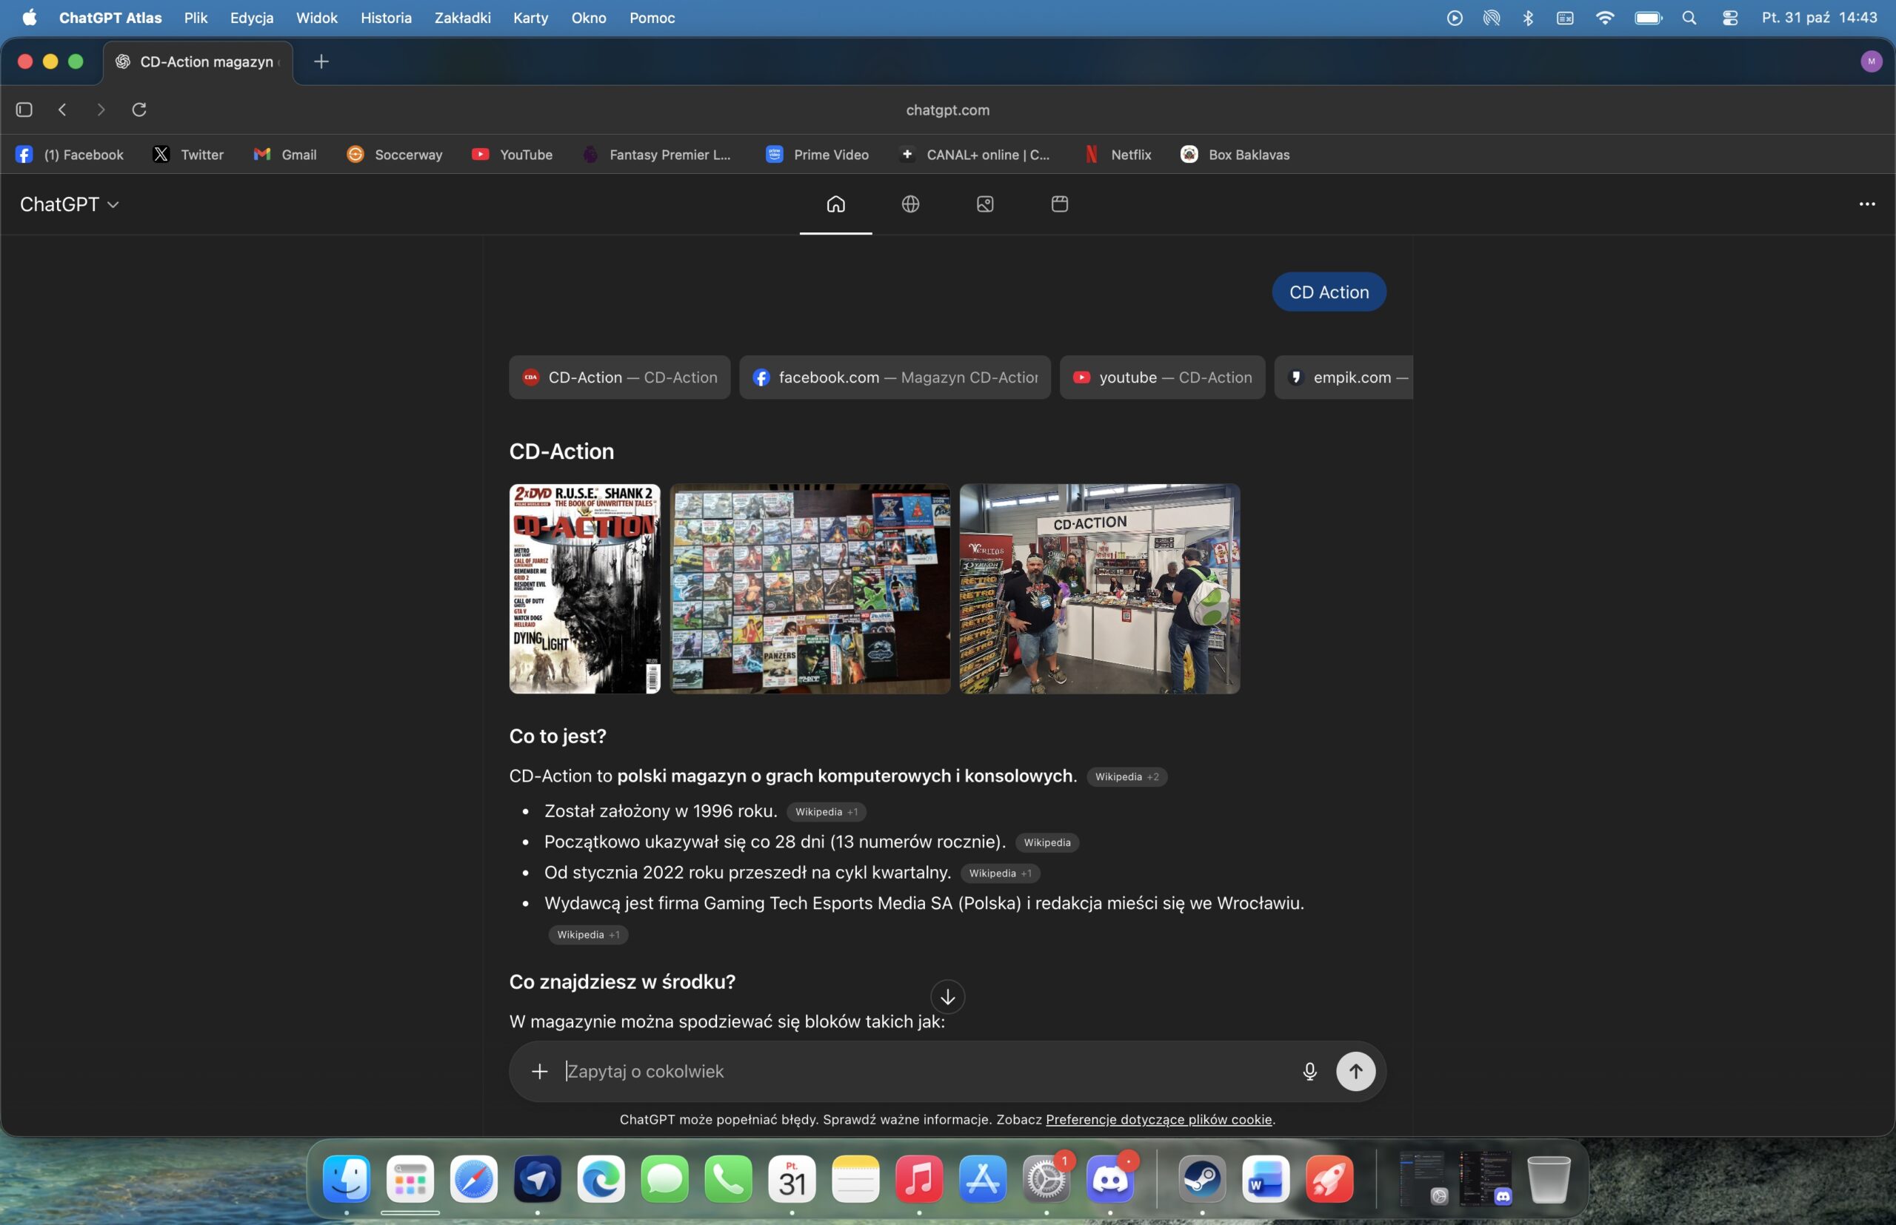The height and width of the screenshot is (1225, 1896).
Task: Expand the ChatGPT model dropdown
Action: tap(70, 204)
